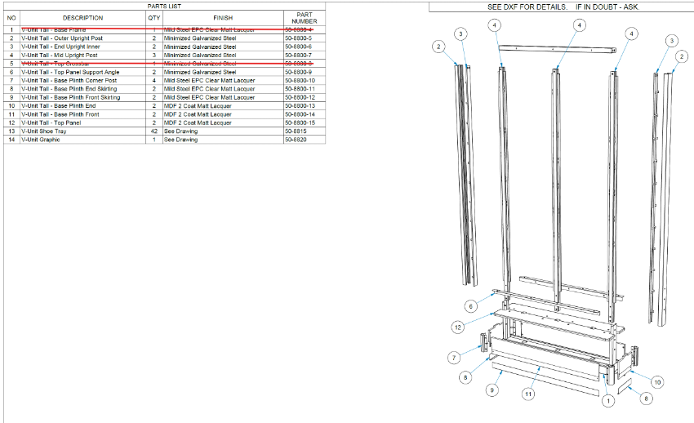Click the SEE DXF FOR DETAILS note
The width and height of the screenshot is (694, 423).
tap(563, 7)
